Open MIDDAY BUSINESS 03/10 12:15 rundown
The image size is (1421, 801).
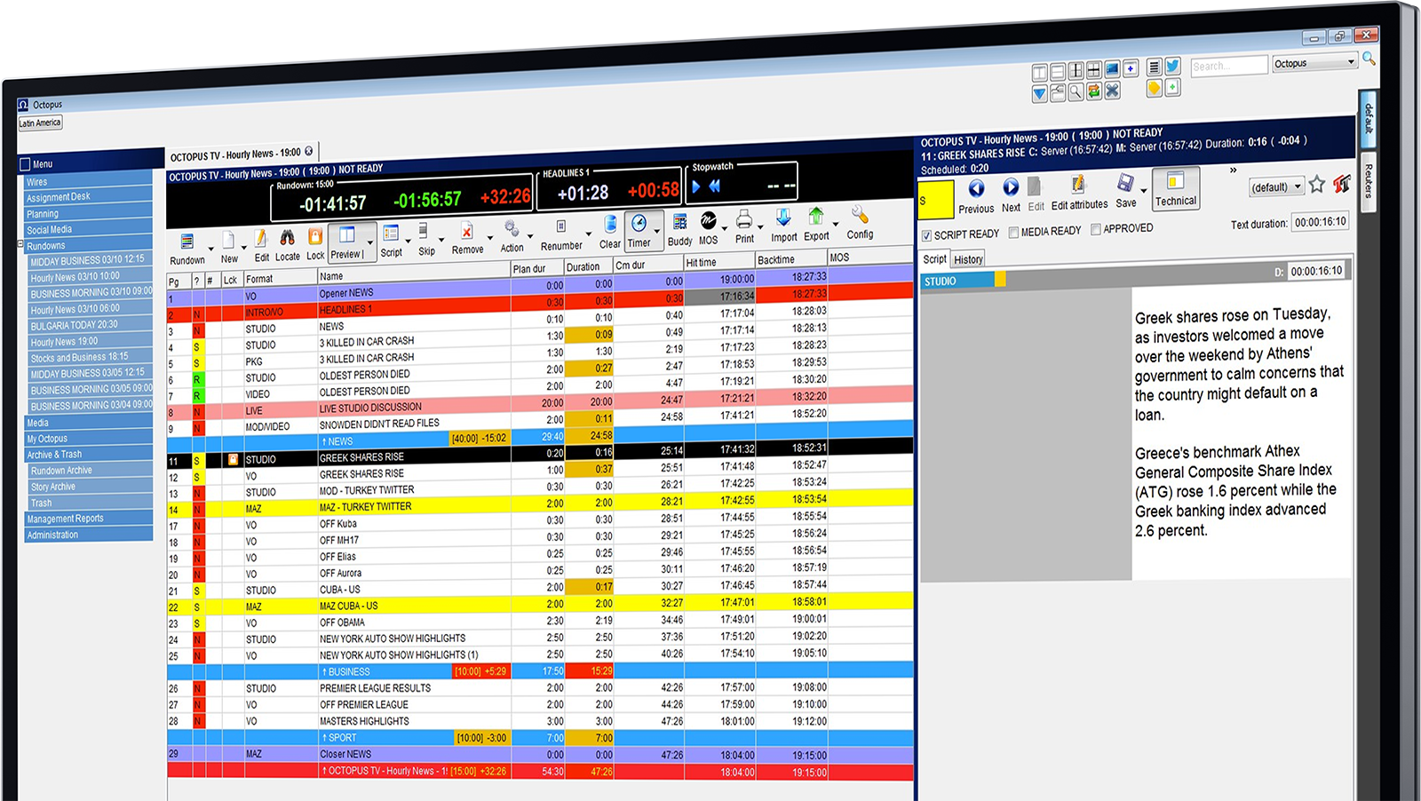tap(90, 261)
